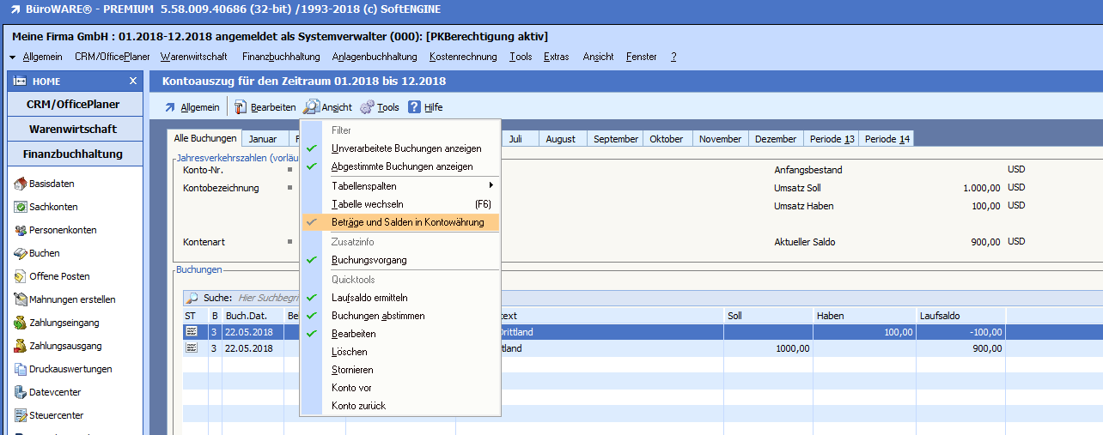Expand the Finanzbuchhaltung sidebar section
The image size is (1103, 435).
click(73, 154)
